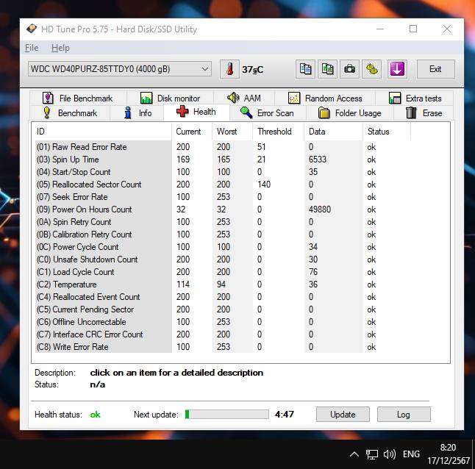The height and width of the screenshot is (469, 475).
Task: Expand the WDC WD40PURZ drive dropdown
Action: [x=120, y=69]
